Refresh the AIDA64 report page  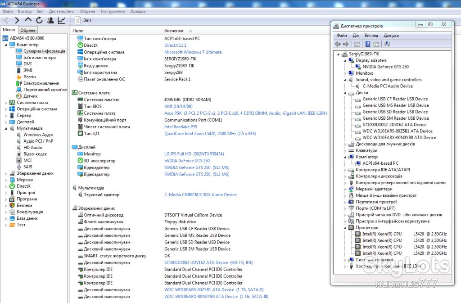pos(39,20)
